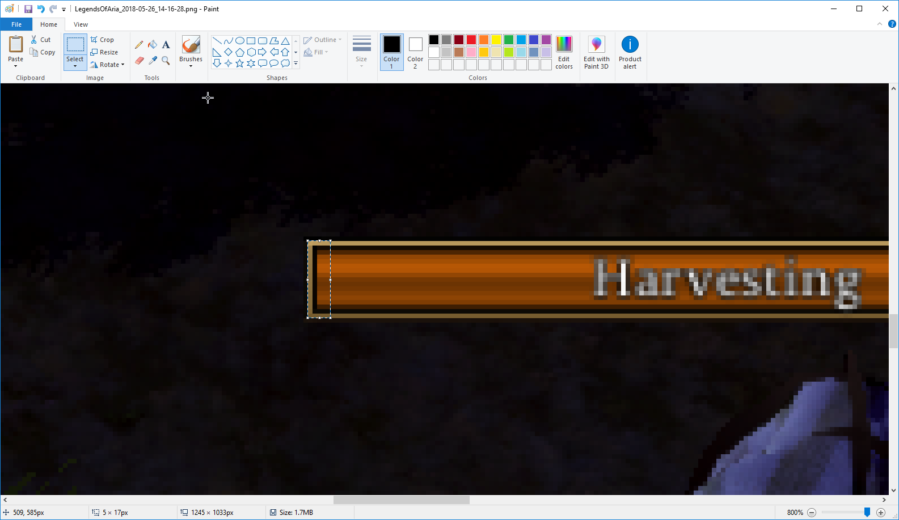Expand the Brushes dropdown arrow

pos(191,66)
